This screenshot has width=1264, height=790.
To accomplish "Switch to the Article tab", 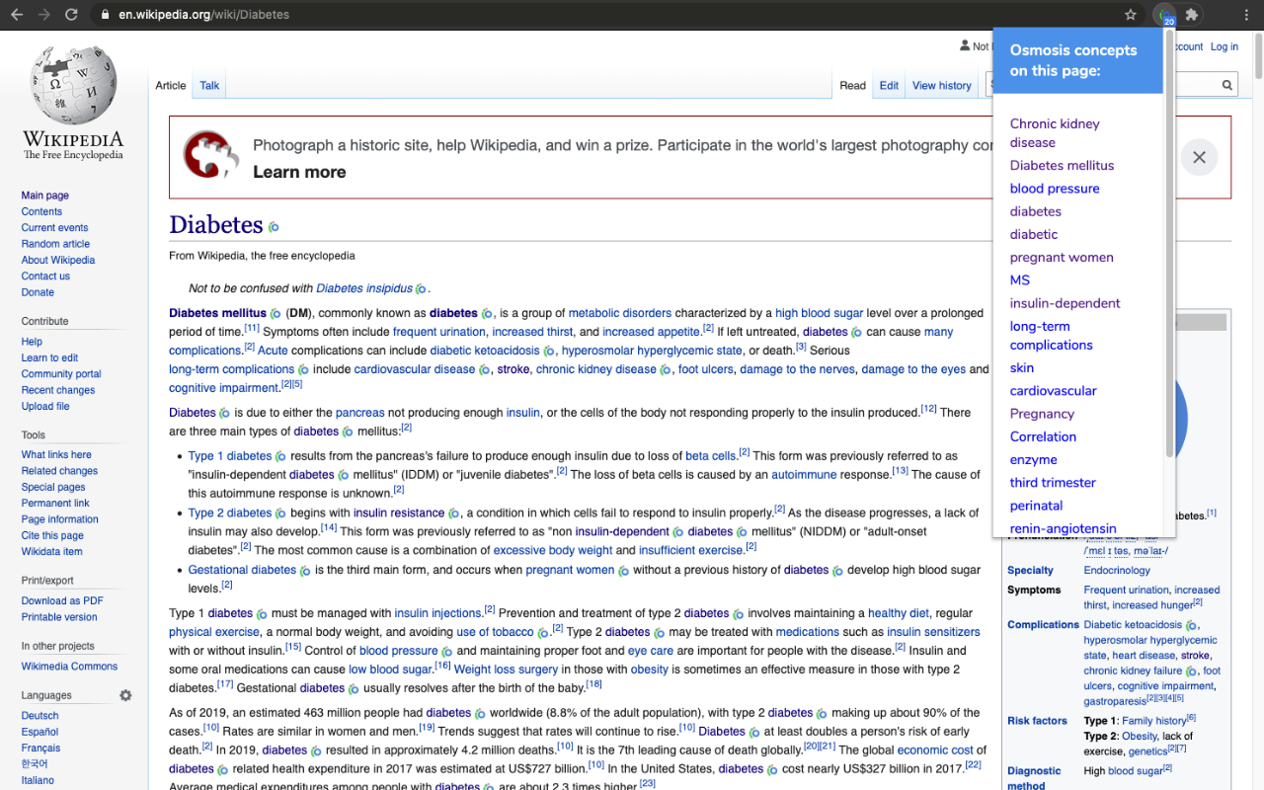I will coord(171,86).
